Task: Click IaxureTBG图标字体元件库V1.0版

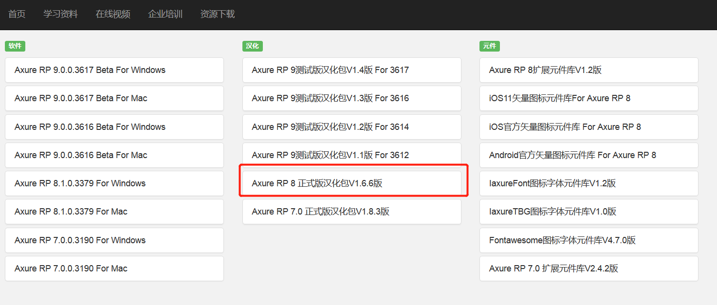Action: (x=589, y=212)
